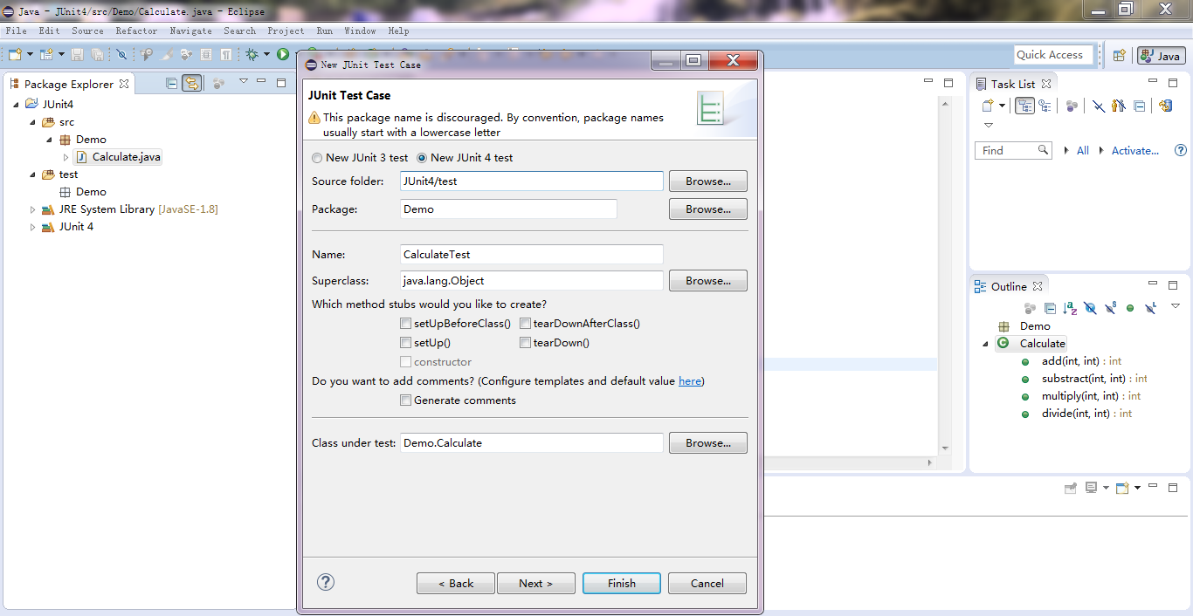The image size is (1193, 616).
Task: Expand Calculate.java tree node
Action: point(66,157)
